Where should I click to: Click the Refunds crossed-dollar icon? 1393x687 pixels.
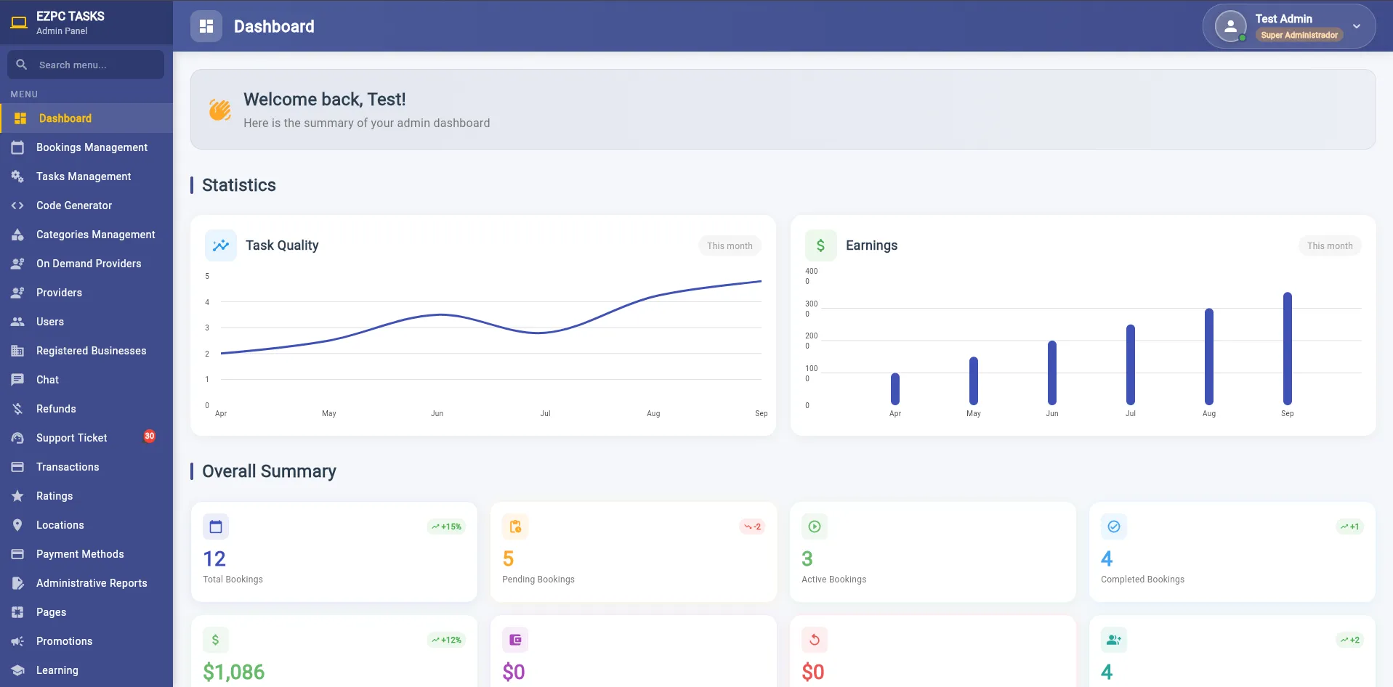coord(18,409)
